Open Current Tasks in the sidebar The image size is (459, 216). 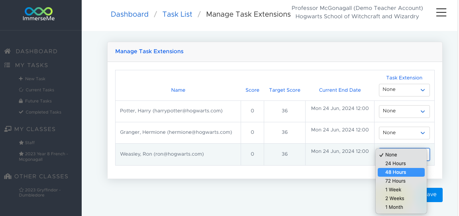click(40, 90)
